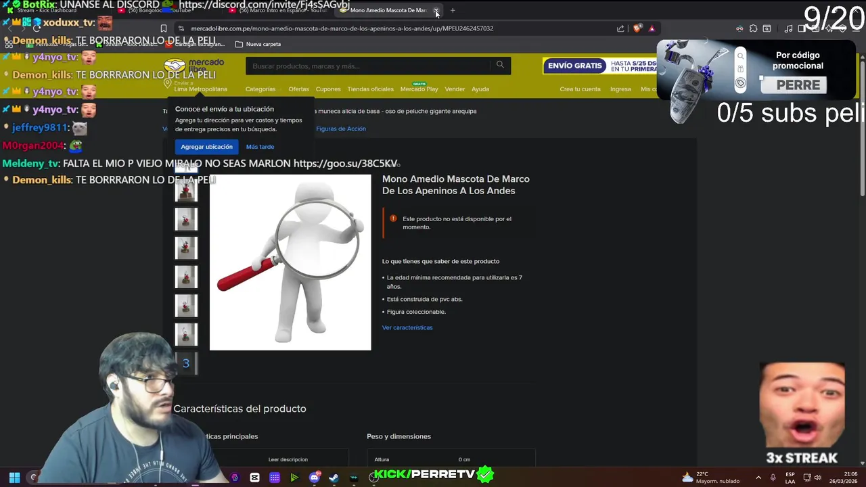Dismiss location prompt with Más tarde
The image size is (866, 487).
point(260,147)
